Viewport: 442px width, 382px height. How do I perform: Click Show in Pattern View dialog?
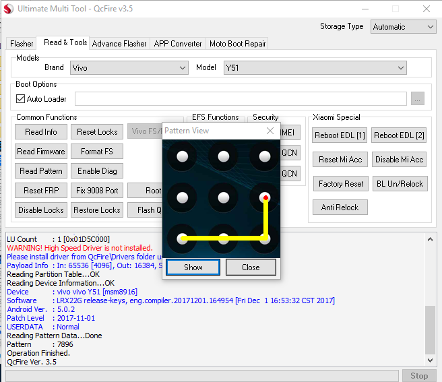193,267
